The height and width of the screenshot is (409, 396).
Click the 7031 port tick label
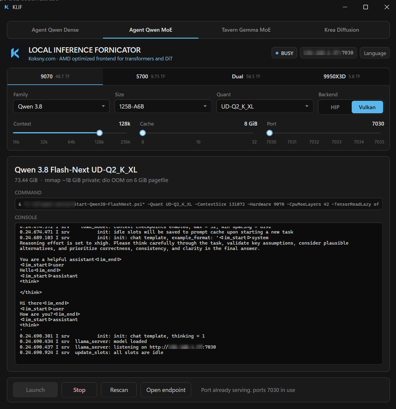[292, 142]
